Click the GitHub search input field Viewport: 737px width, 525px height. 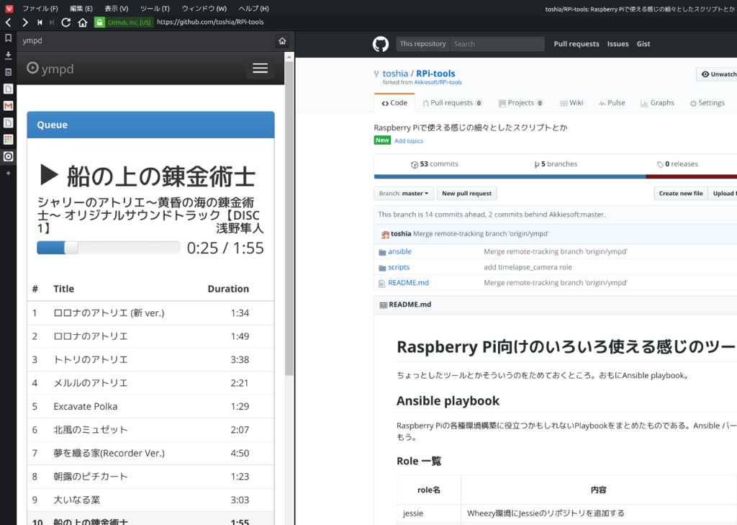coord(497,44)
